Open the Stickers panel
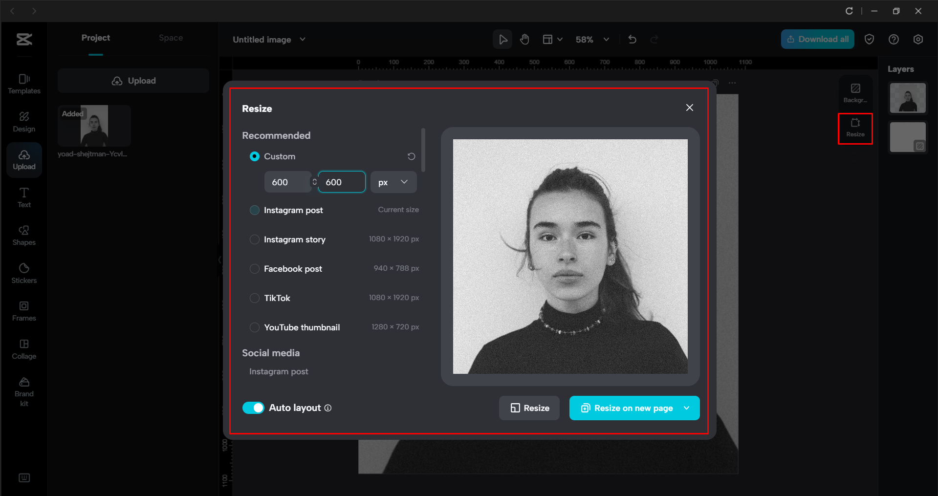The height and width of the screenshot is (496, 938). [x=23, y=273]
